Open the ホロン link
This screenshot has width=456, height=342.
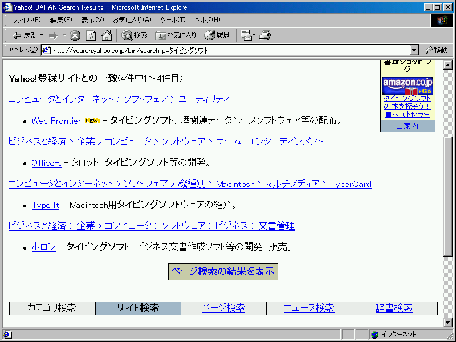coord(44,247)
